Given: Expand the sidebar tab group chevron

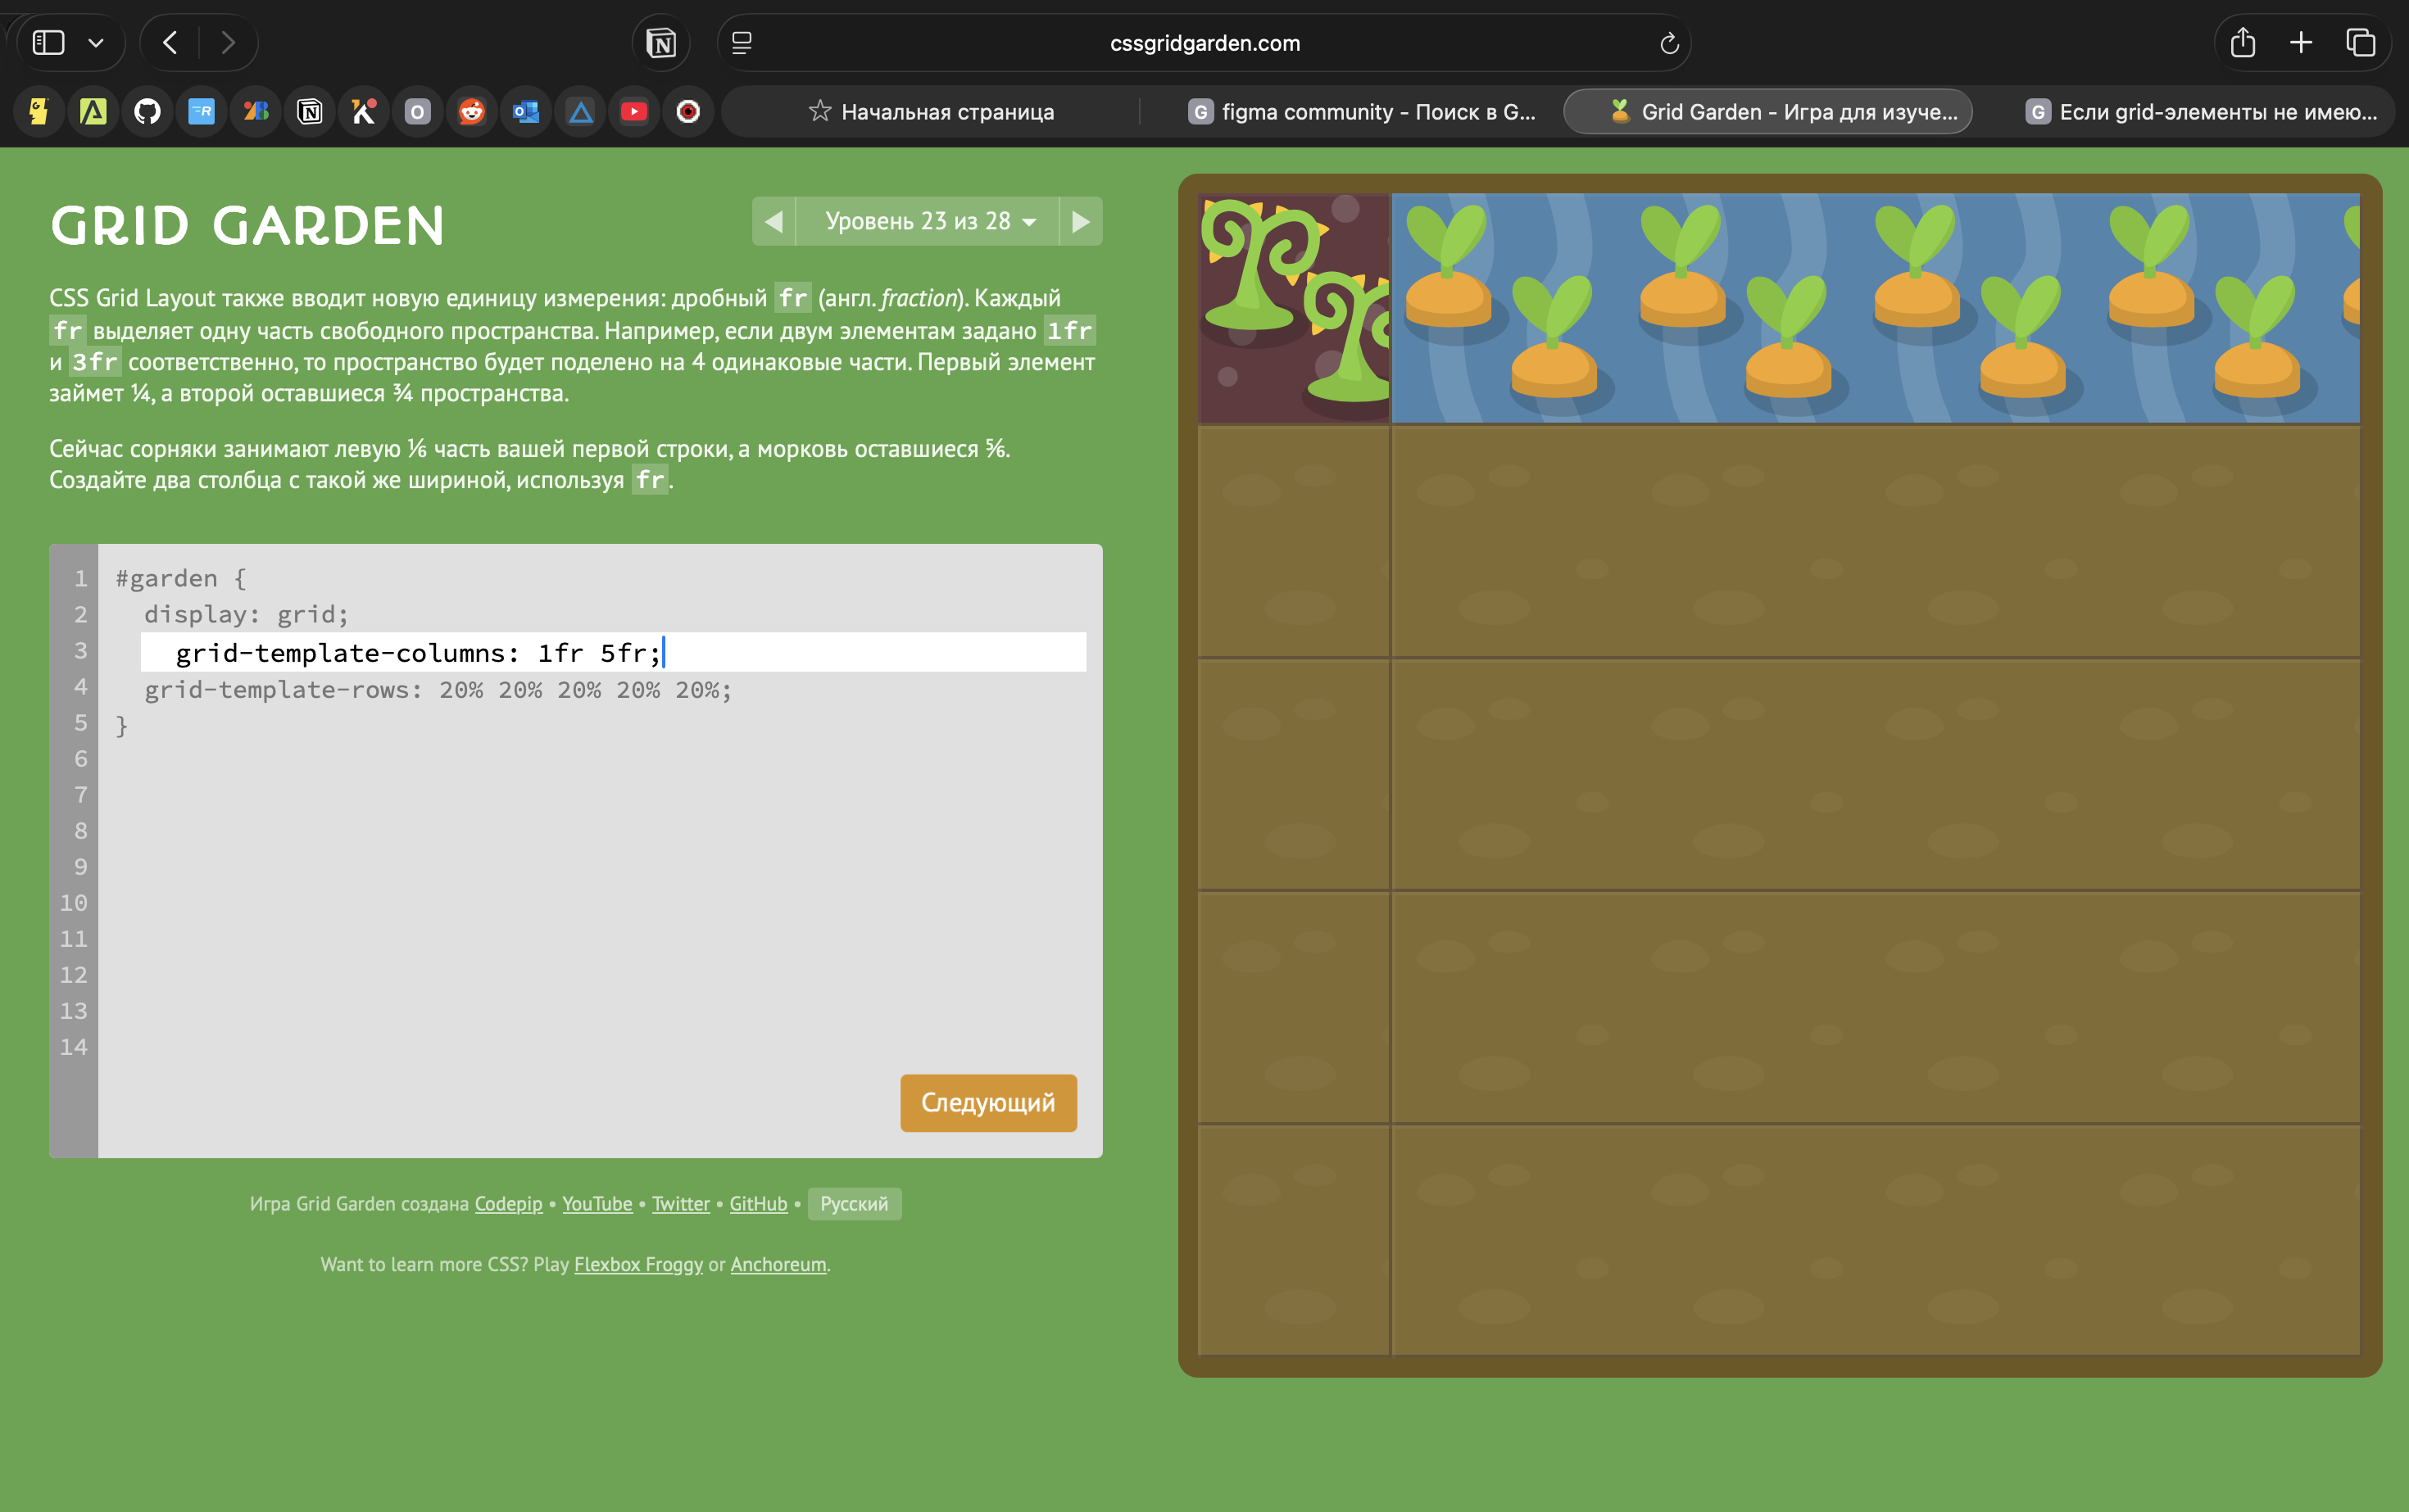Looking at the screenshot, I should (x=96, y=43).
